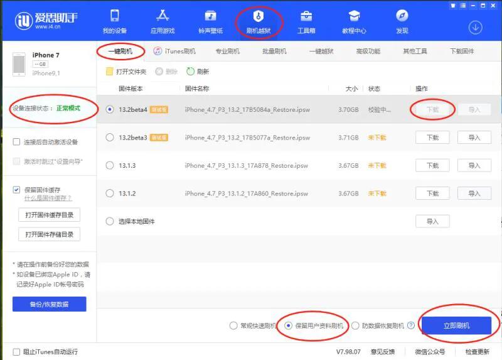Viewport: 502px width, 360px height.
Task: Open the download manager arrow icon
Action: point(476,28)
